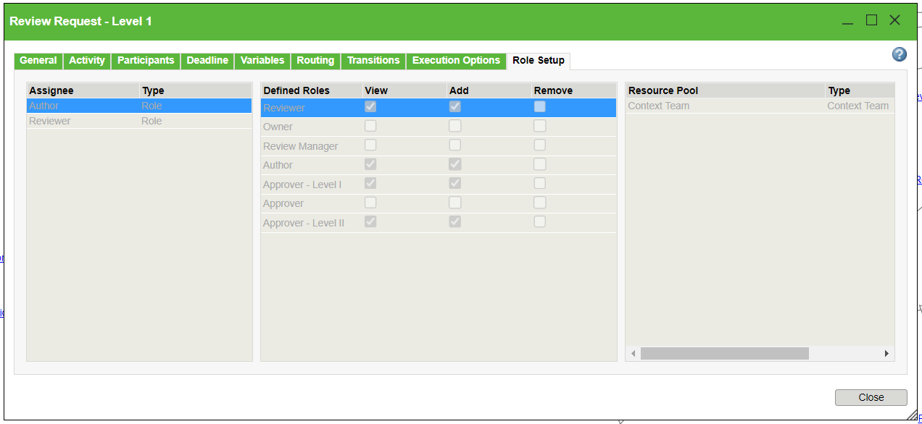This screenshot has width=922, height=424.
Task: Open the Execution Options tab
Action: (456, 61)
